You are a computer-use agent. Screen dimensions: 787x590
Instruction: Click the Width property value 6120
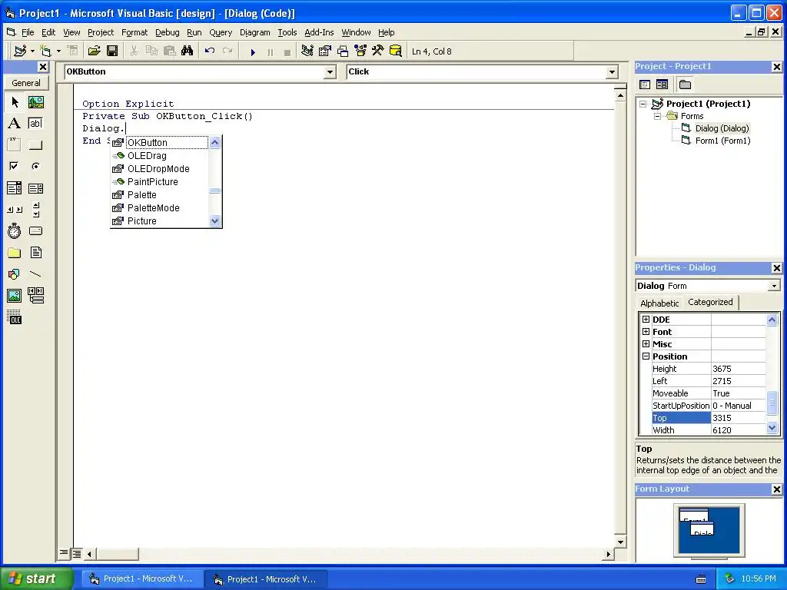coord(739,430)
